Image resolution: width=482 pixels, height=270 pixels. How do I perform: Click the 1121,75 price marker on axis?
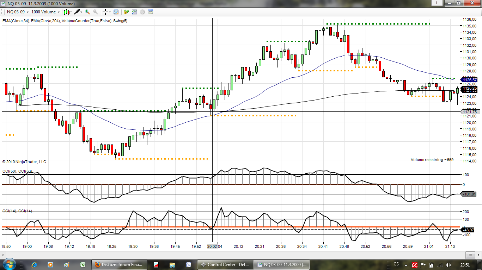click(x=469, y=112)
